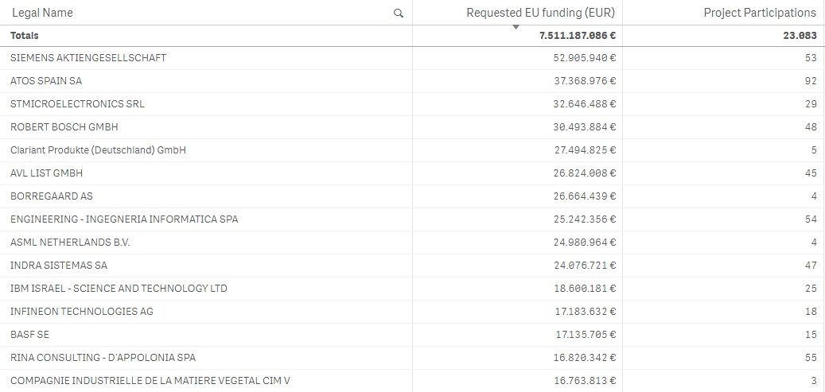Click the descending sort arrow under Requested EU funding
This screenshot has width=825, height=392.
516,27
